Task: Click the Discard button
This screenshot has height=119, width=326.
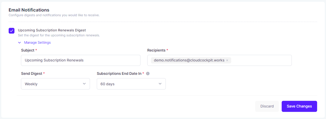Action: click(x=267, y=106)
